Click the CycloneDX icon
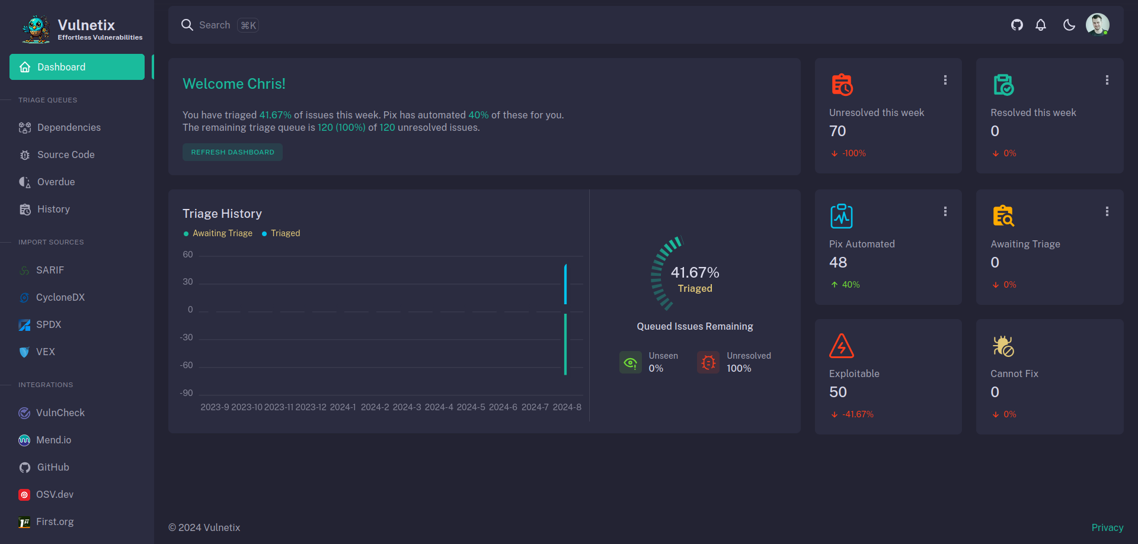1138x544 pixels. pyautogui.click(x=24, y=298)
